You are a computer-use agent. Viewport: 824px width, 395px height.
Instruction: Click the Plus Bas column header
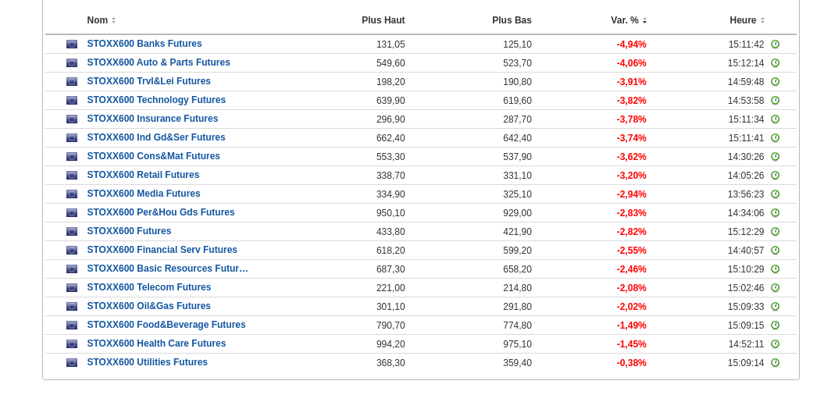pyautogui.click(x=512, y=20)
